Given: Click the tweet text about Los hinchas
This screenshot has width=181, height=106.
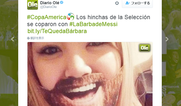Looking at the screenshot, I should coord(89,21).
